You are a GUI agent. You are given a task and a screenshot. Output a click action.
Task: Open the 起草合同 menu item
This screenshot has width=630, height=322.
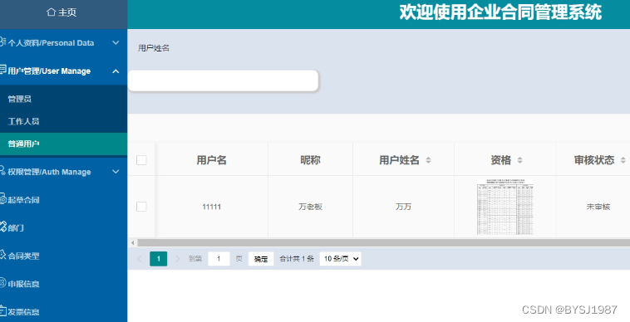click(63, 200)
